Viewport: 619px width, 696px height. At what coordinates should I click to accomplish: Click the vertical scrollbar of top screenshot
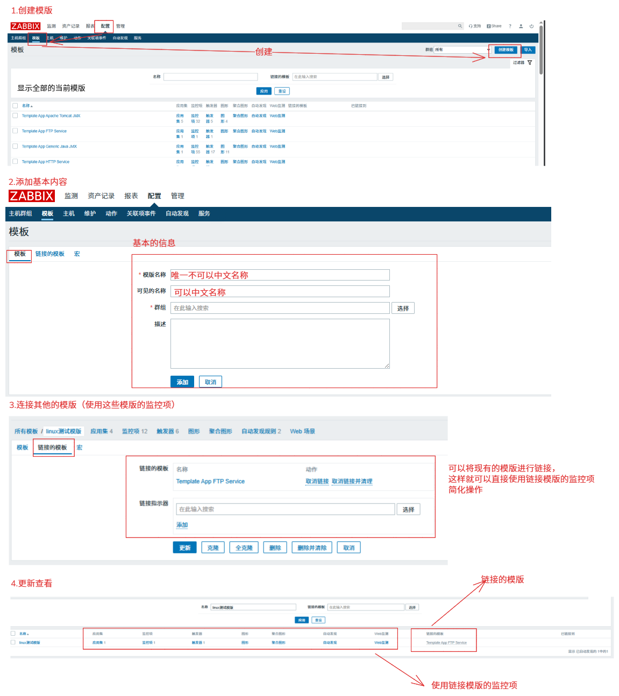pyautogui.click(x=541, y=51)
